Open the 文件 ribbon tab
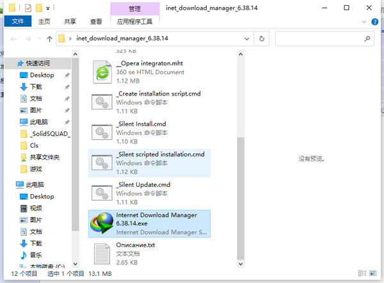 tap(18, 21)
